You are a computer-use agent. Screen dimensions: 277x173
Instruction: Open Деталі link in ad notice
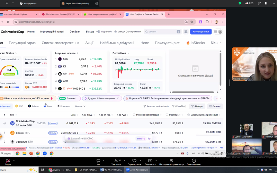[209, 75]
